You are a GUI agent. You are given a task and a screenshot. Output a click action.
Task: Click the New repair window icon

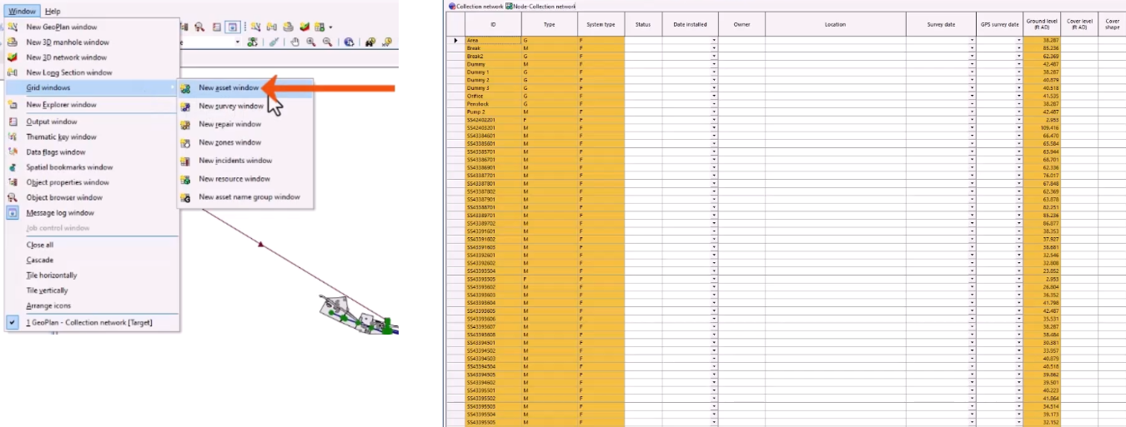pyautogui.click(x=185, y=124)
